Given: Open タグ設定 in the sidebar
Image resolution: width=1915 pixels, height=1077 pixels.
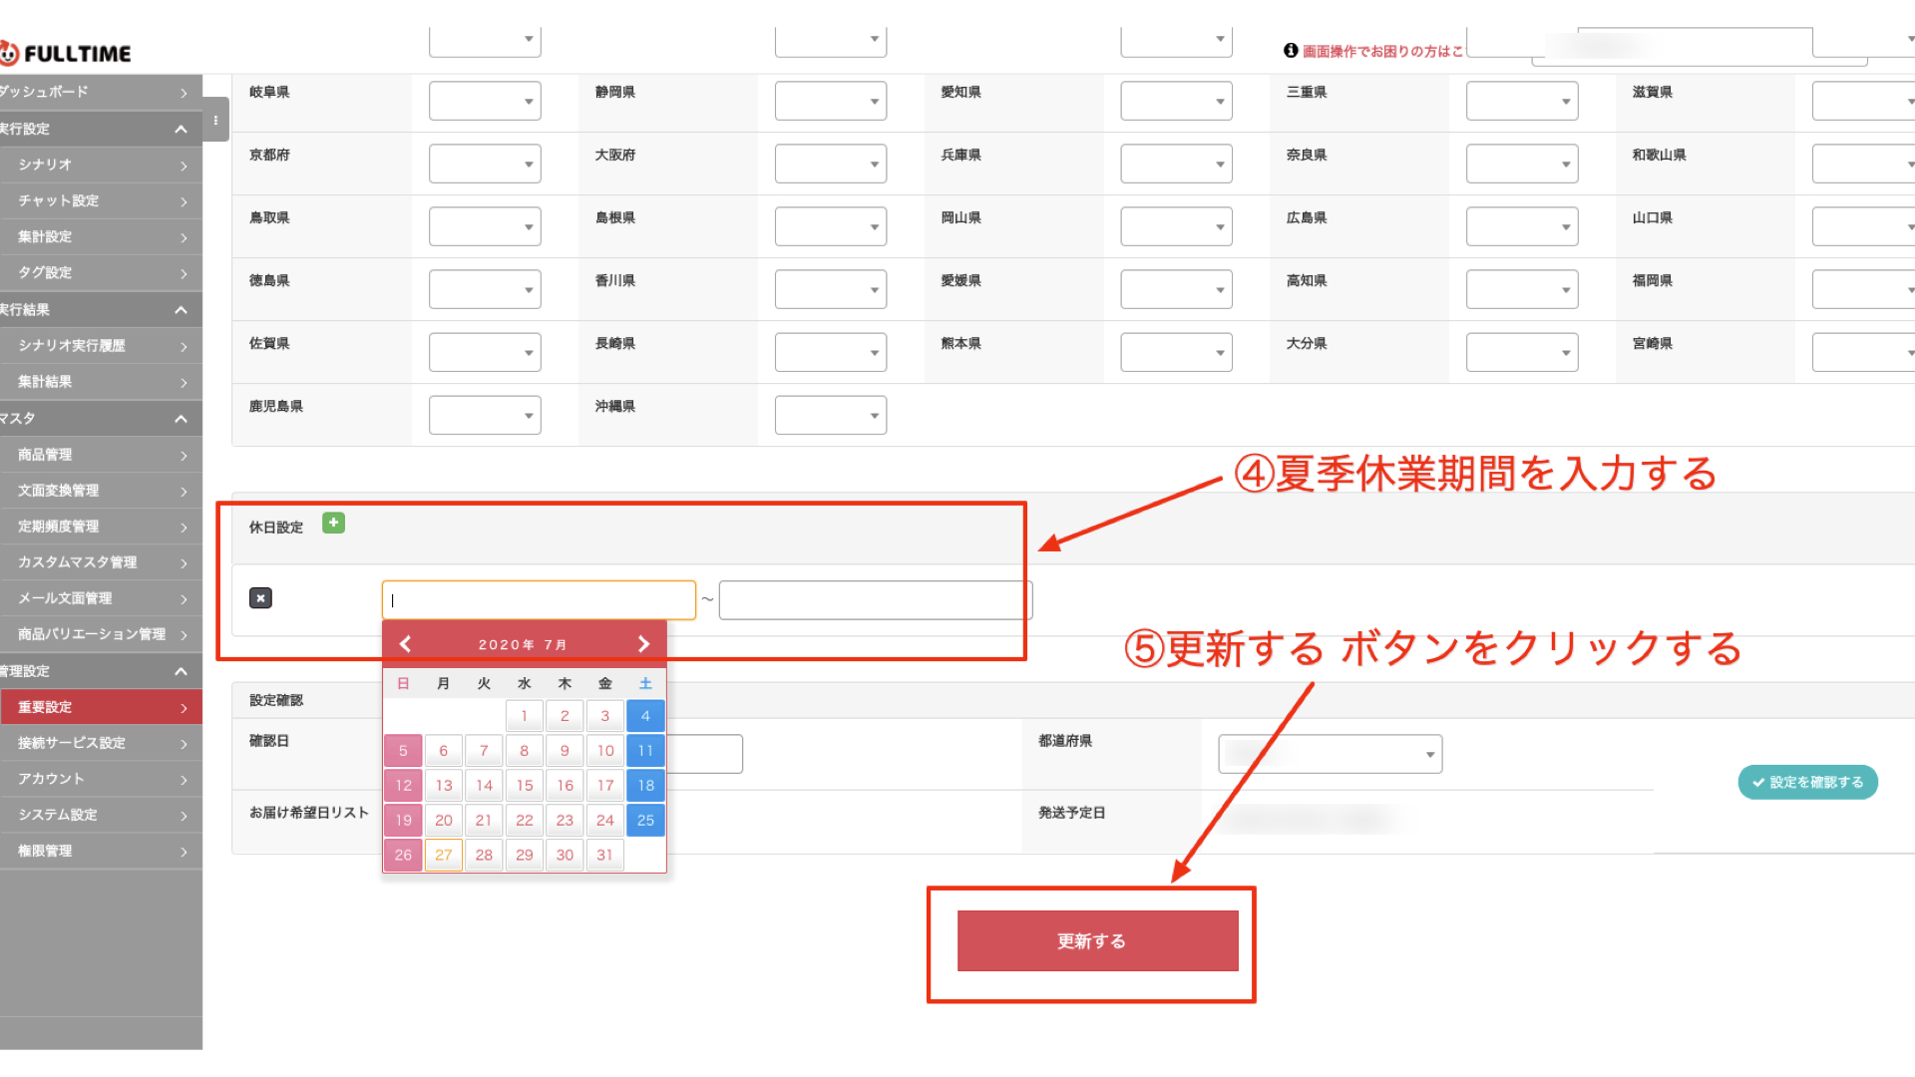Looking at the screenshot, I should pyautogui.click(x=101, y=272).
